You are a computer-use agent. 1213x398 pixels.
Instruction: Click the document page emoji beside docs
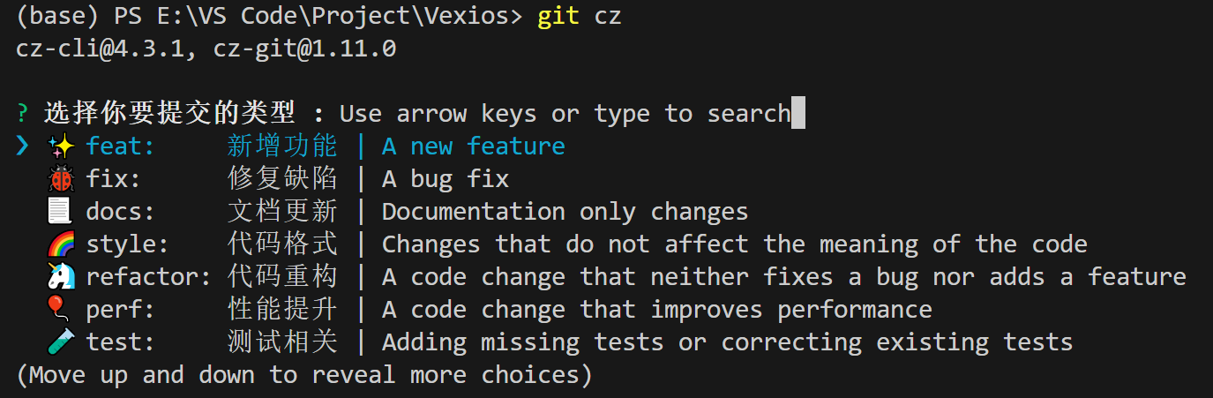(60, 212)
